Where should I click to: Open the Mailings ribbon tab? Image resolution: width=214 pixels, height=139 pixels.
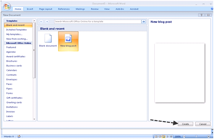(80, 9)
